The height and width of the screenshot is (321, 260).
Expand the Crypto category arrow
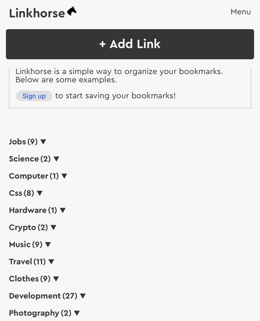[54, 227]
